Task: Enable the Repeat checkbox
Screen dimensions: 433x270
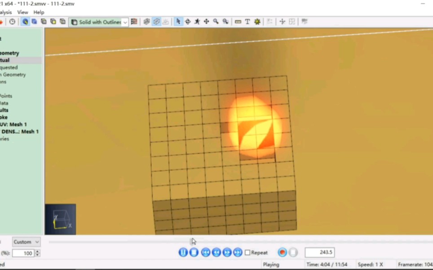Action: pos(247,253)
